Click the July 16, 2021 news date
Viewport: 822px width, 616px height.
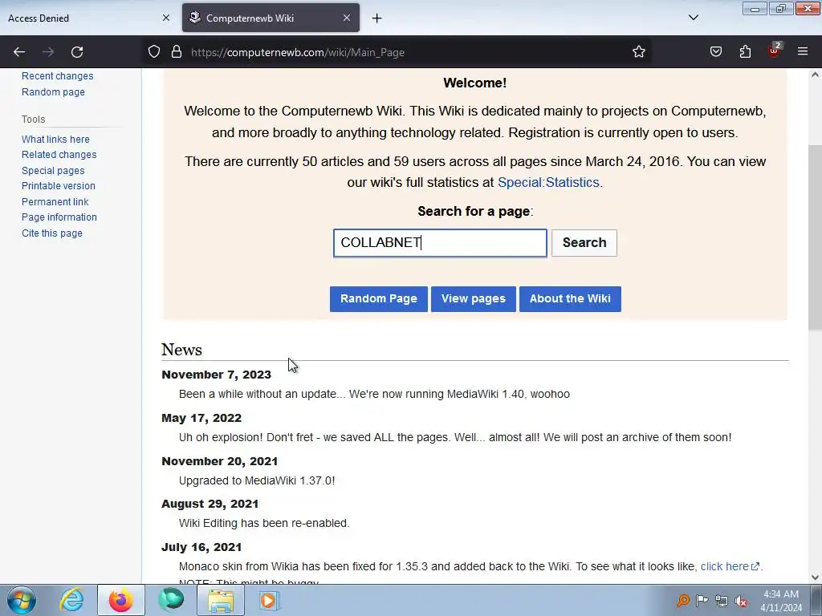pyautogui.click(x=201, y=547)
